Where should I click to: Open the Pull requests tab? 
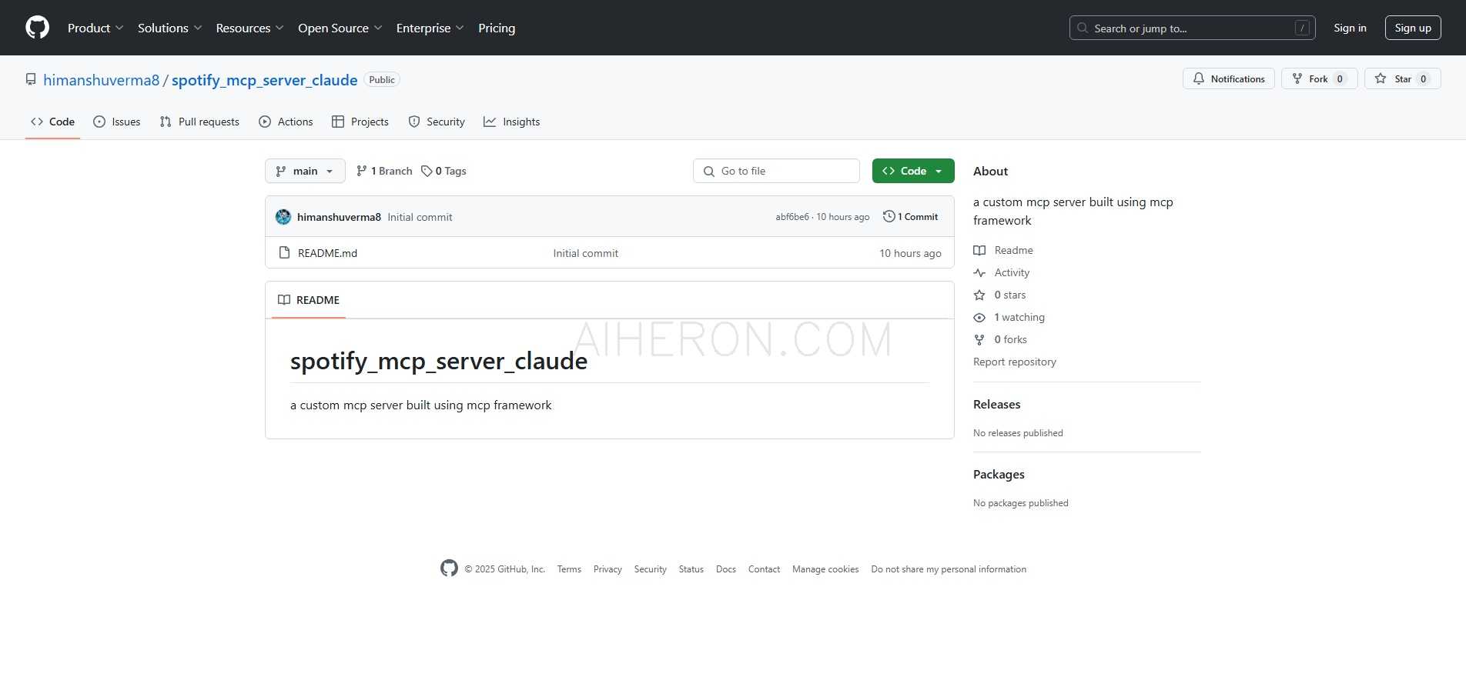point(199,122)
